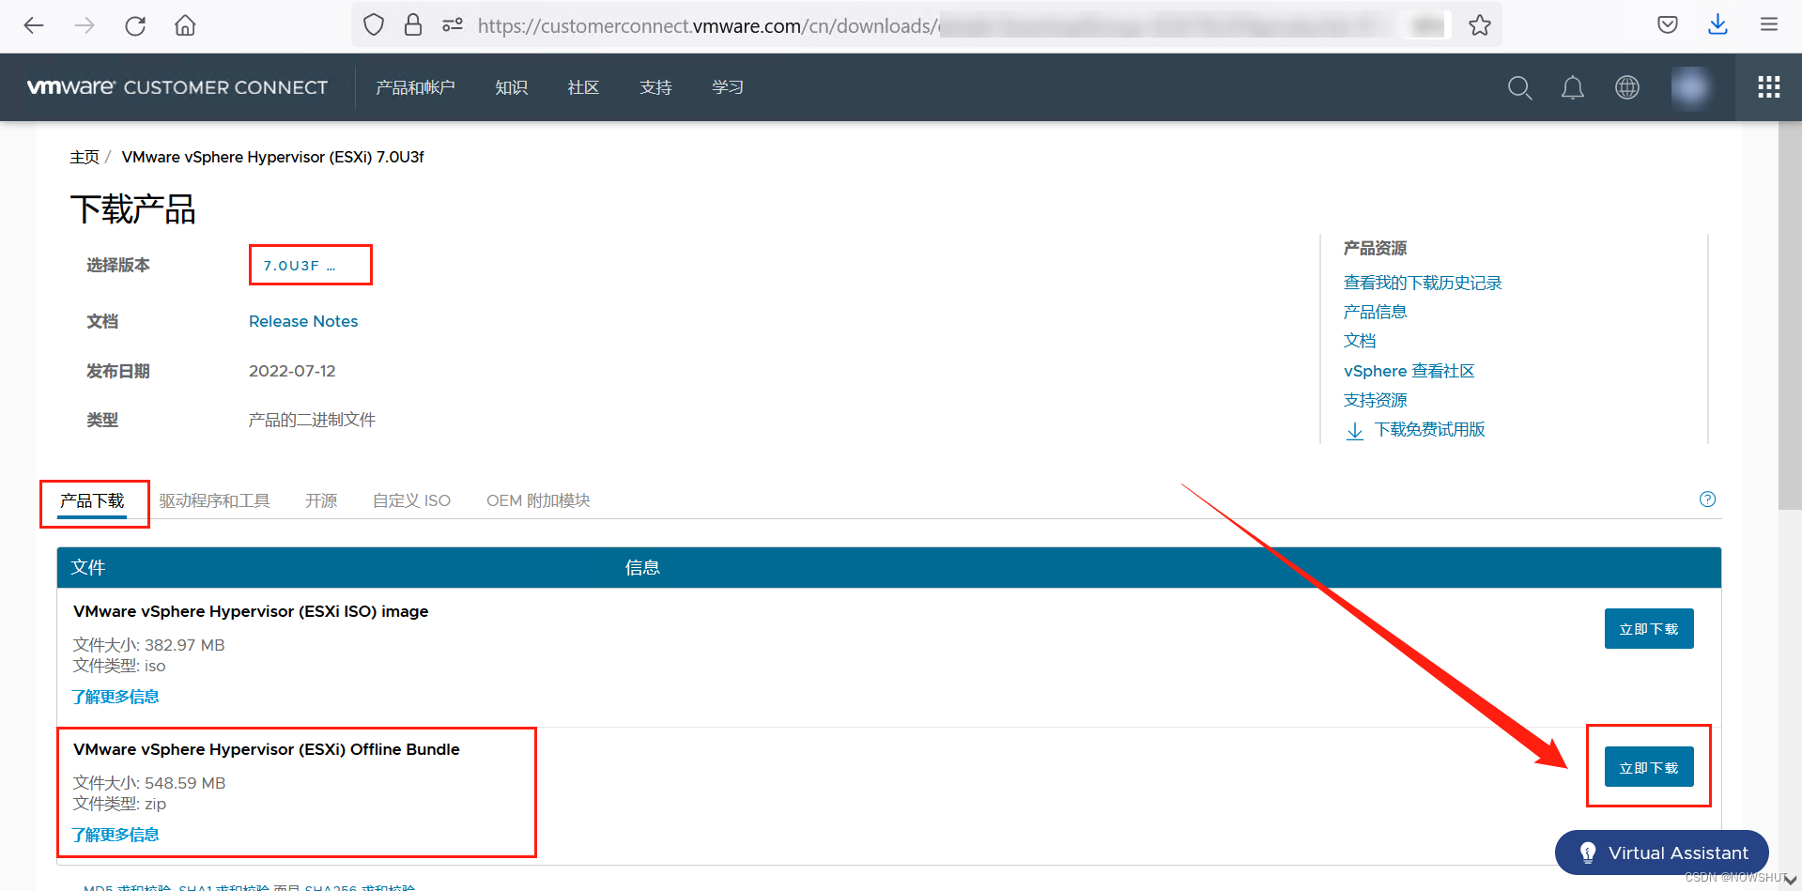This screenshot has height=891, width=1802.
Task: Open the 产品和帐户 menu
Action: click(x=415, y=87)
